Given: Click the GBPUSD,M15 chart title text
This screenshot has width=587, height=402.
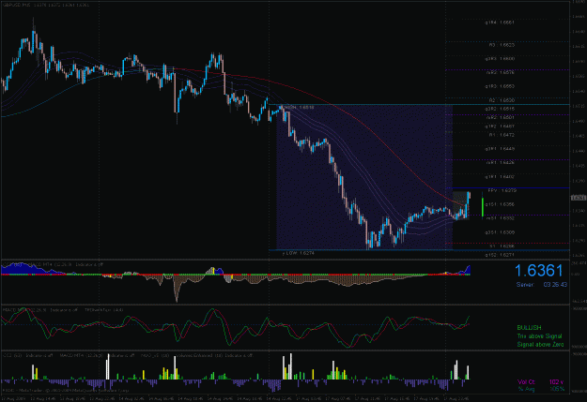Looking at the screenshot, I should click(x=46, y=6).
